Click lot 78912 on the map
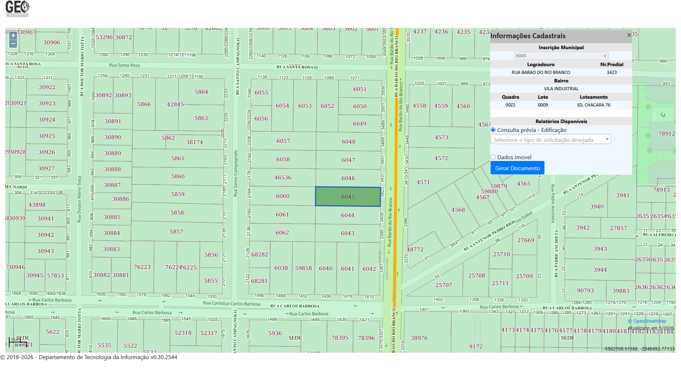Screen dimensions: 681x375 click(666, 133)
